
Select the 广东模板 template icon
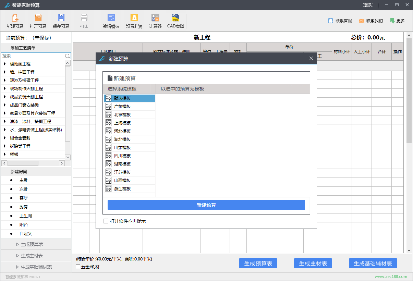pos(109,106)
